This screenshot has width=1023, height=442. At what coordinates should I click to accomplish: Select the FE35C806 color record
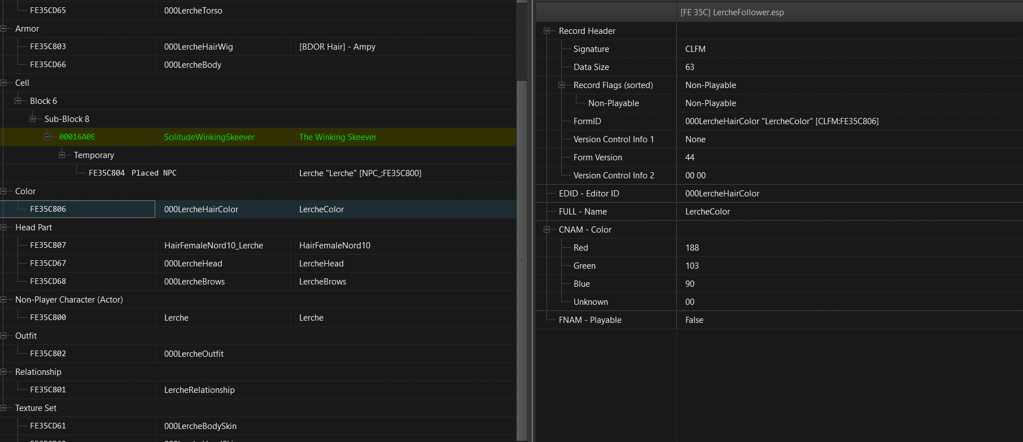tap(48, 209)
